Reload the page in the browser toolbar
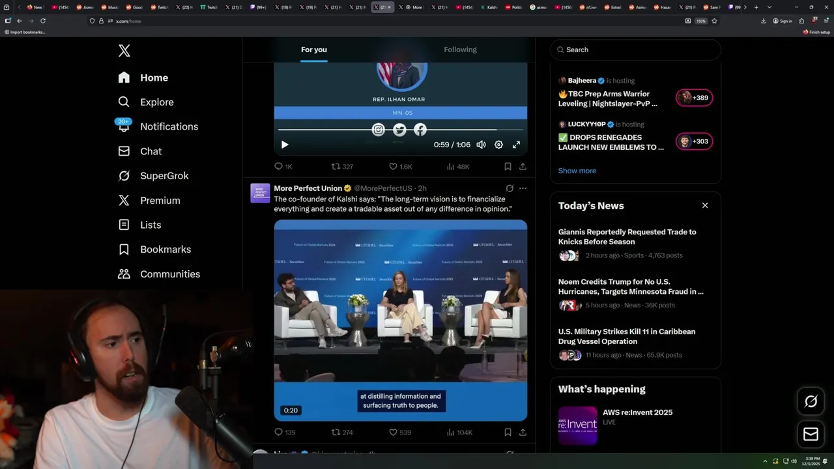 coord(43,21)
